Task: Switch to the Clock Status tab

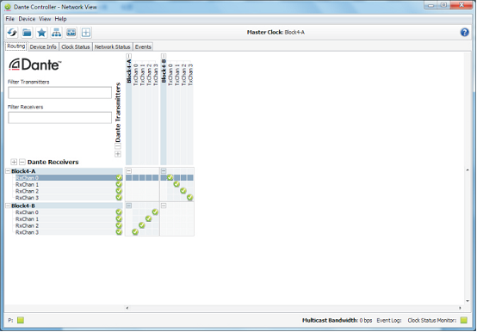Action: point(76,46)
